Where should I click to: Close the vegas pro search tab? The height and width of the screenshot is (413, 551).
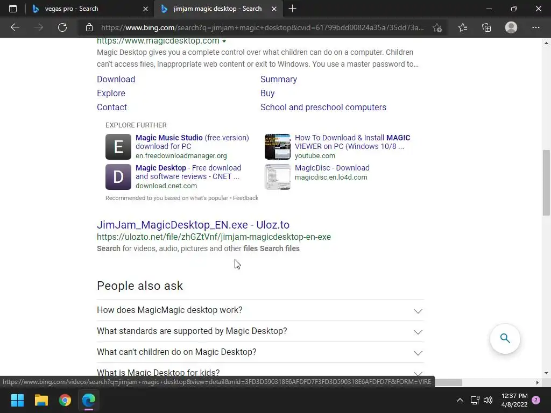click(145, 9)
